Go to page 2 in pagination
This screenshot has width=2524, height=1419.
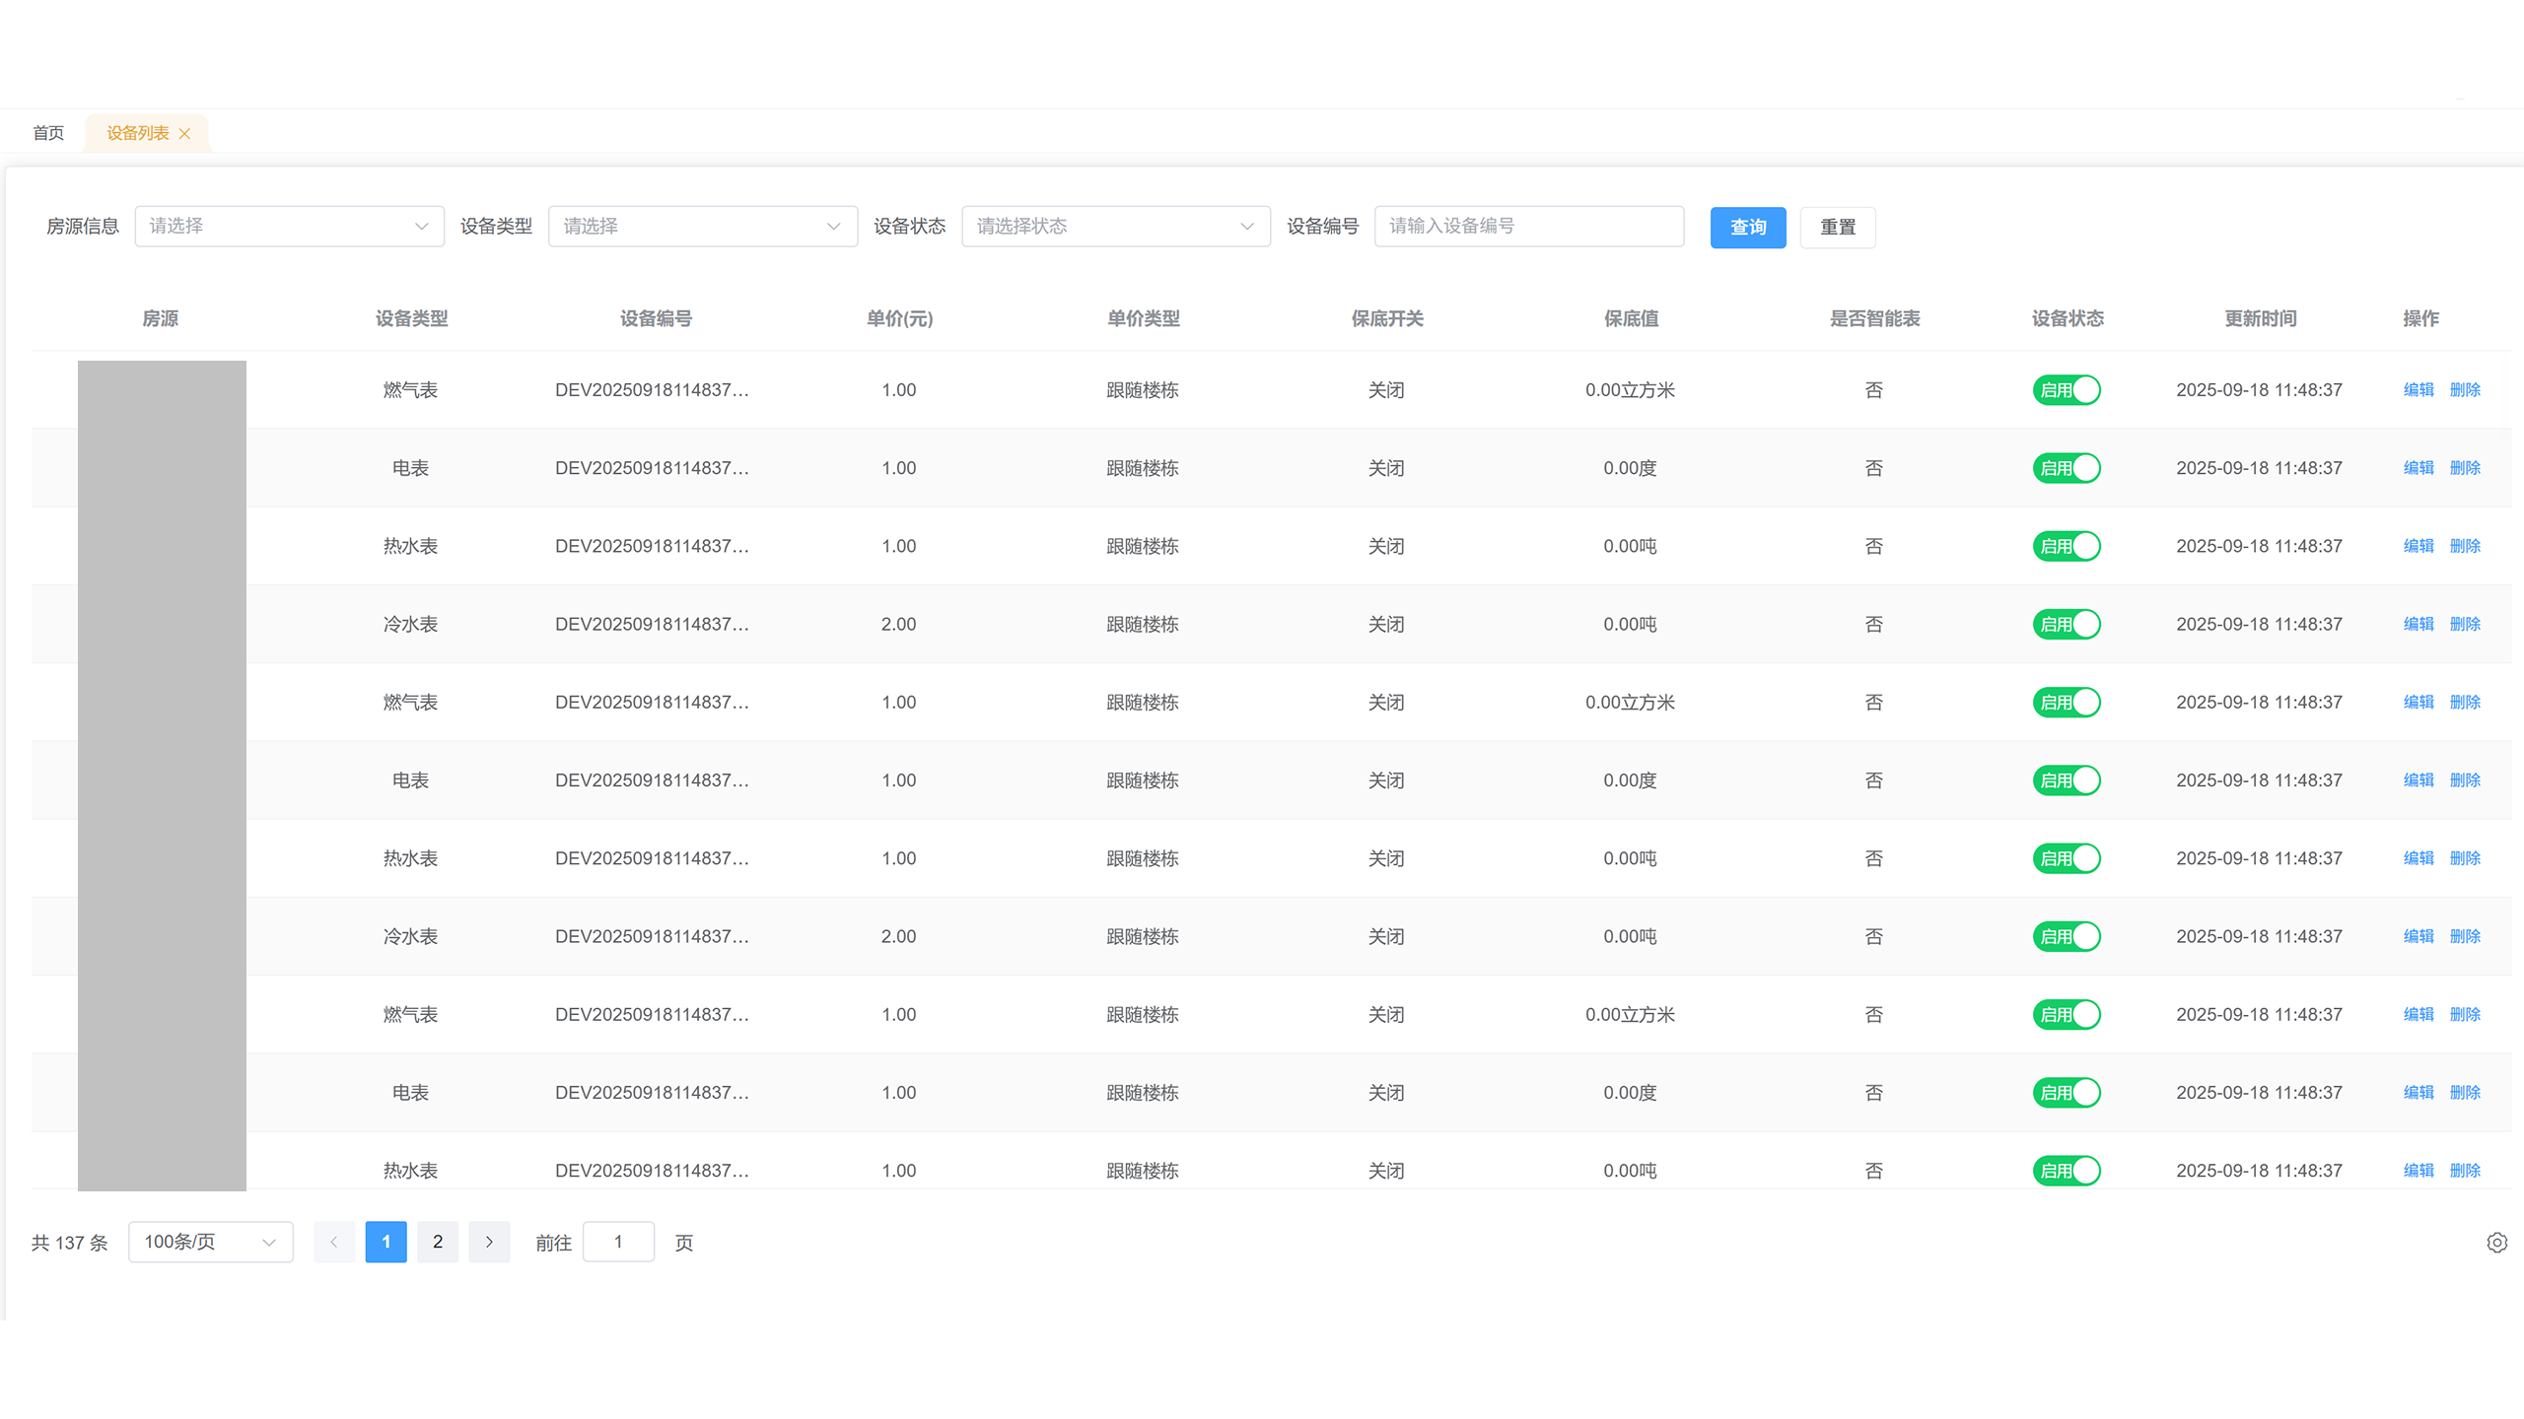[x=438, y=1242]
